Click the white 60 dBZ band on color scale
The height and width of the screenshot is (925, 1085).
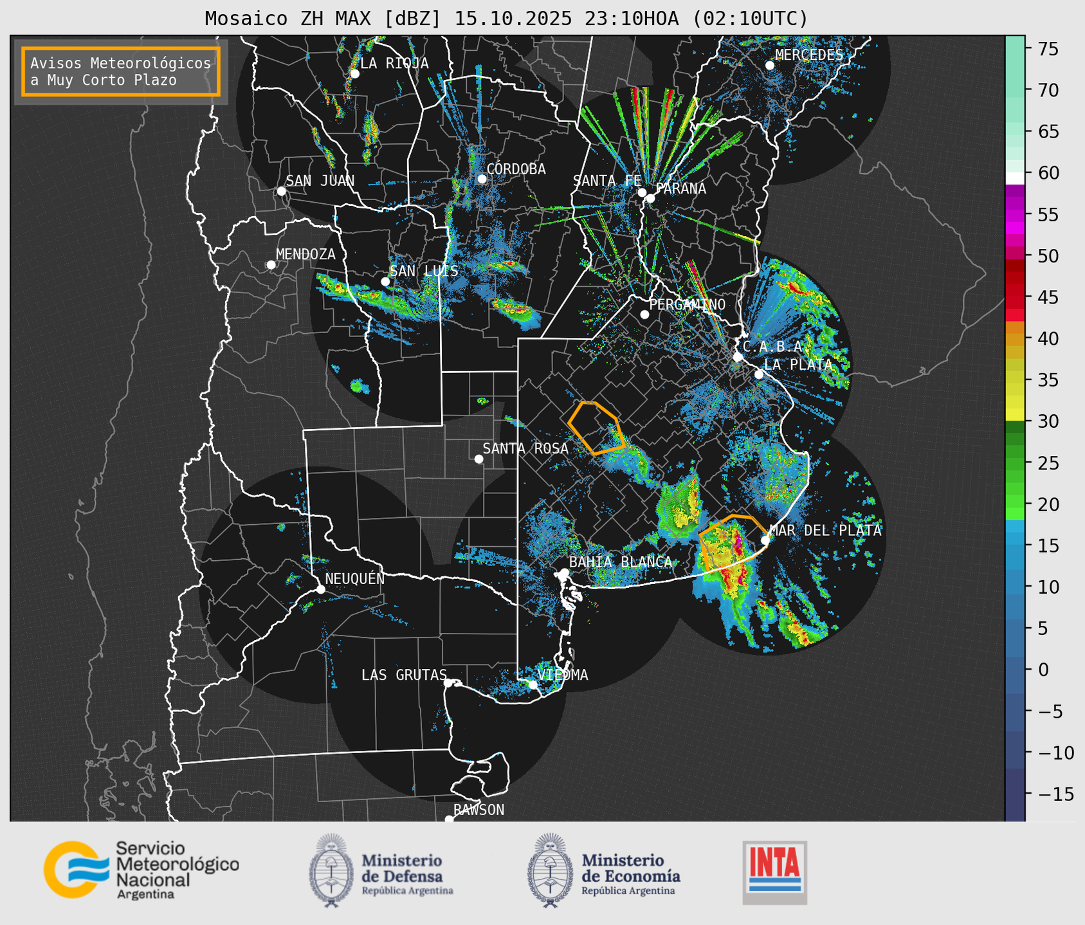coord(1014,177)
